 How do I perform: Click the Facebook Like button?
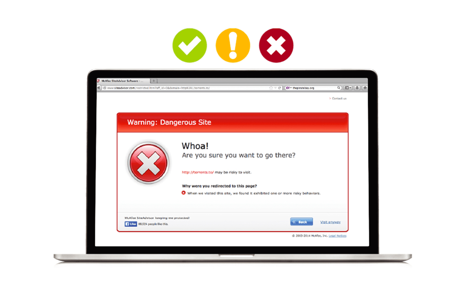pyautogui.click(x=131, y=224)
